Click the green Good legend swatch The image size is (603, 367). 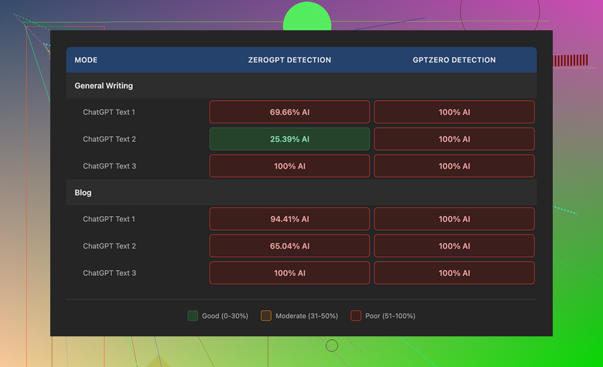click(193, 316)
